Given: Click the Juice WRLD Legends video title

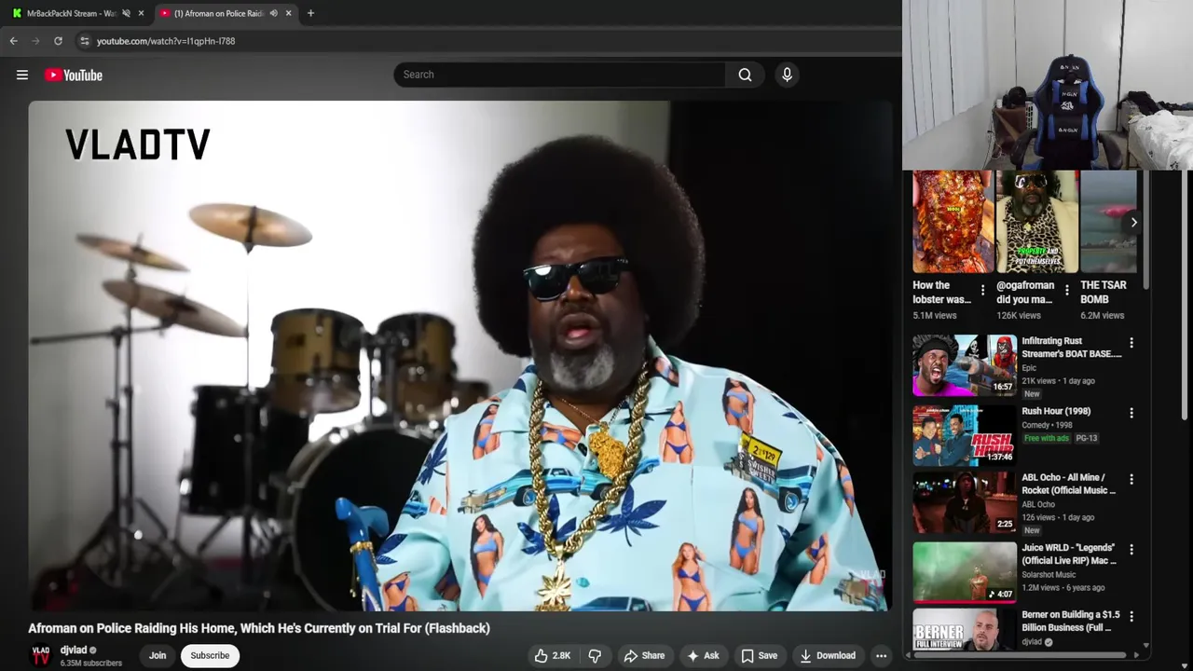Looking at the screenshot, I should point(1069,554).
